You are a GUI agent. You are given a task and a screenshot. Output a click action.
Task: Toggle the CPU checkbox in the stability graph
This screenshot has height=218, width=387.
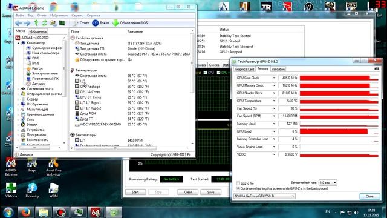(205, 73)
